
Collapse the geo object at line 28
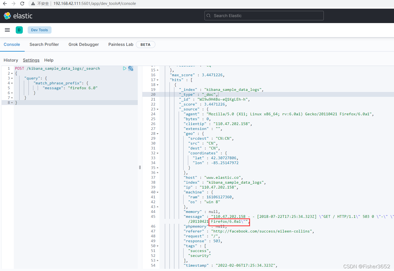[x=158, y=134]
